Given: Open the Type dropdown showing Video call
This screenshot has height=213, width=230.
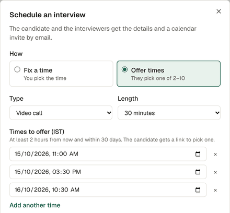Looking at the screenshot, I should tap(61, 113).
